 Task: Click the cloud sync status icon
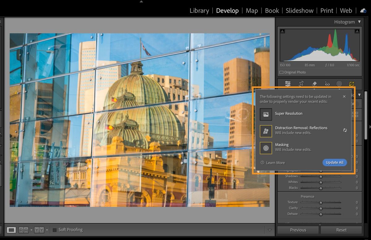click(x=363, y=11)
